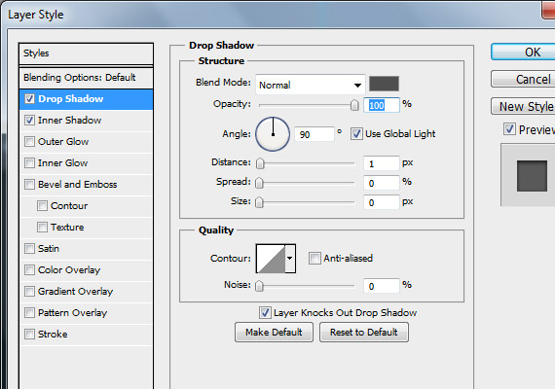Viewport: 555px width, 389px height.
Task: Click the Make Default button
Action: [x=274, y=332]
